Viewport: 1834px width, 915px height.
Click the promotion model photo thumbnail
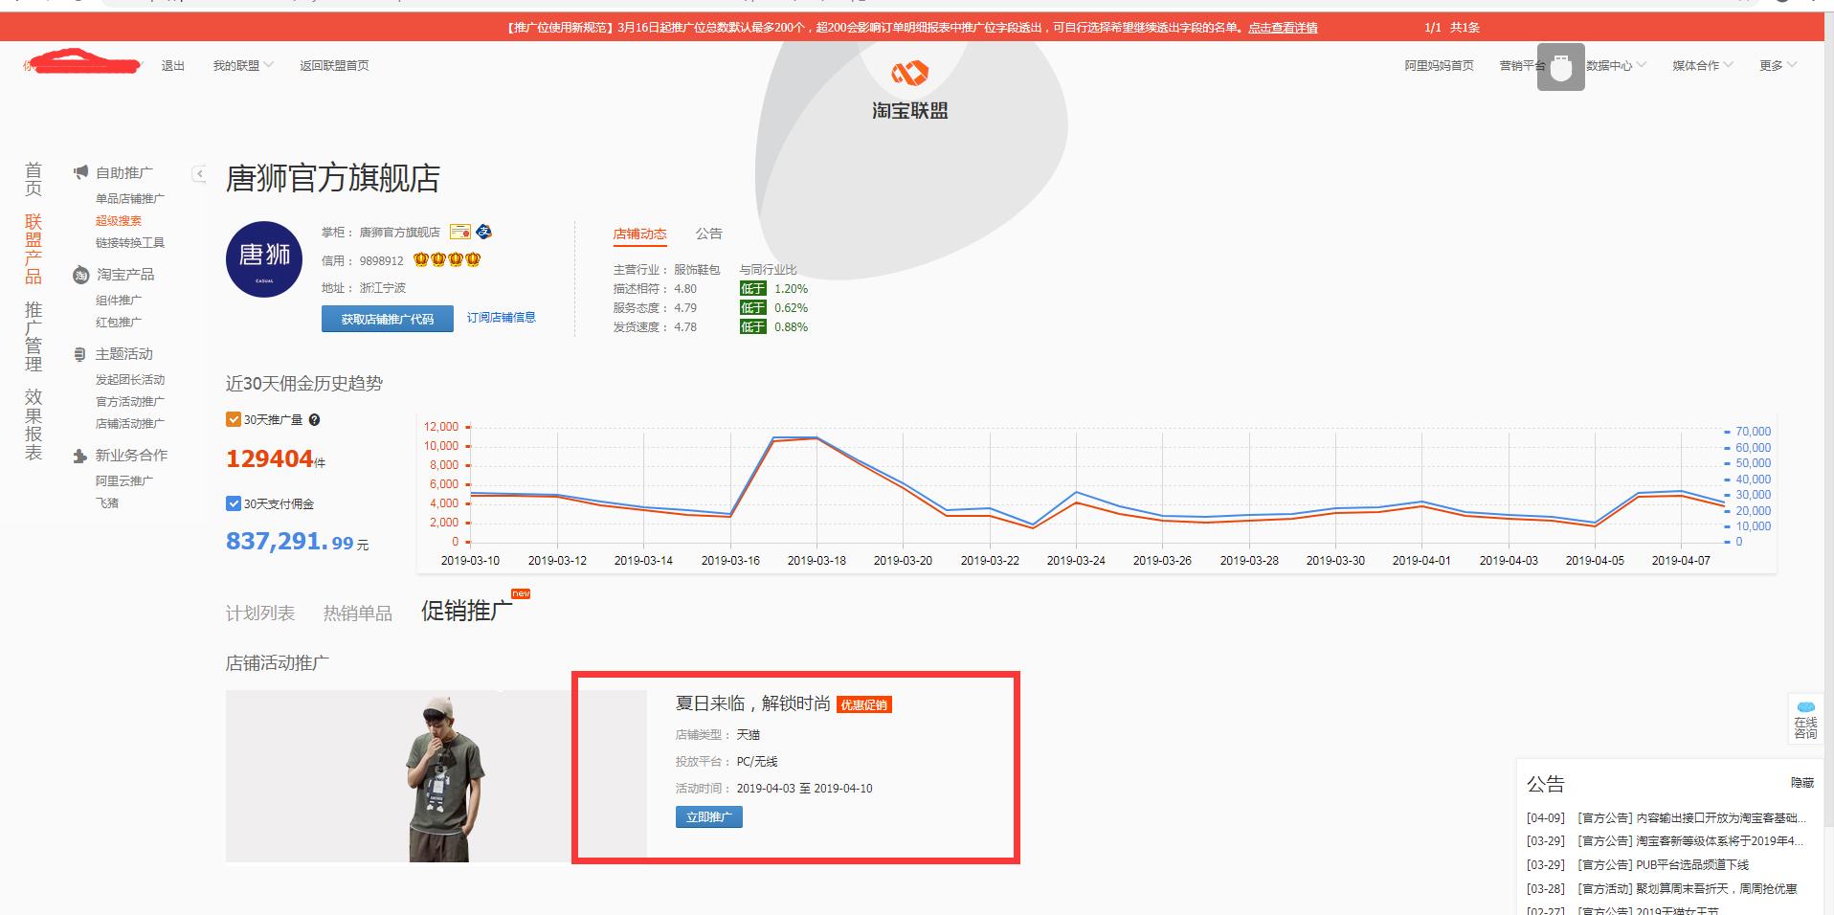(436, 776)
